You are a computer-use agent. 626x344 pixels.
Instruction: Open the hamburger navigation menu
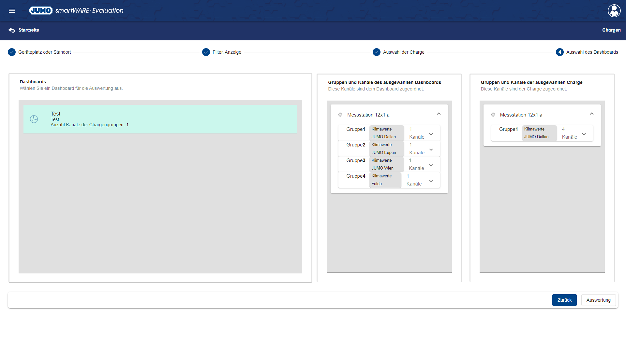[x=12, y=11]
